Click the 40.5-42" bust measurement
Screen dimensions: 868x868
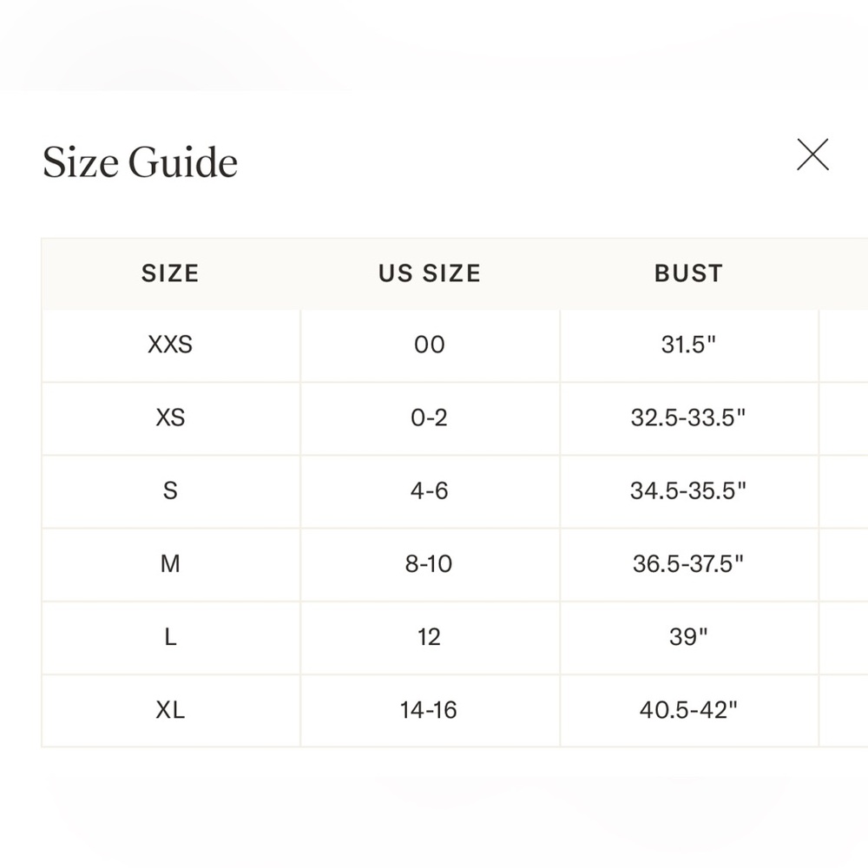688,710
